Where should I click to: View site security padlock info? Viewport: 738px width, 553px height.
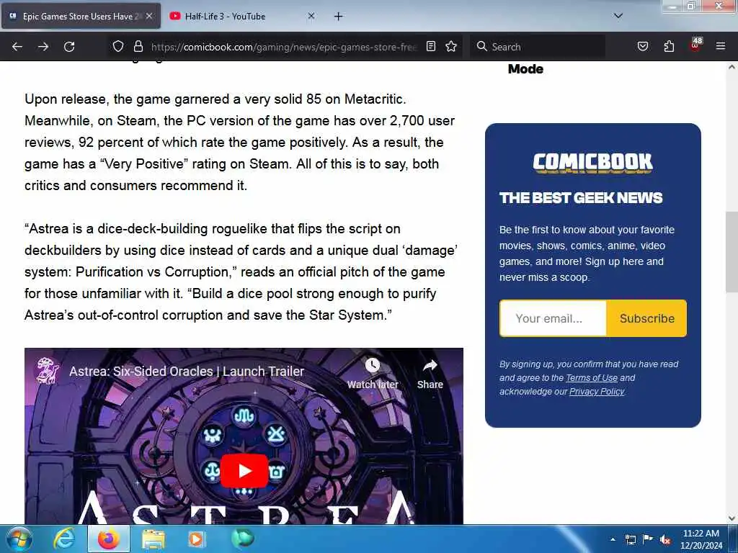pos(138,46)
